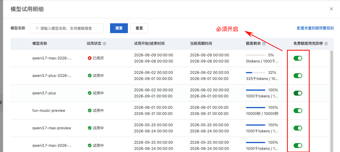Click the help icon beside 试用状态 header

tap(105, 44)
